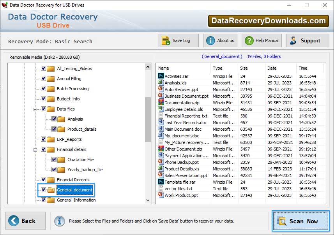The width and height of the screenshot is (334, 235).
Task: Select the Financial details folder label
Action: point(72,149)
